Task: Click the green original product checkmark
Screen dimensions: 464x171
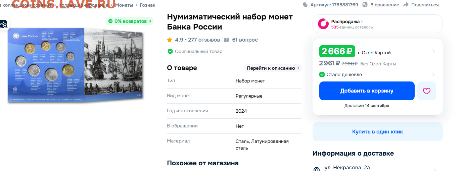Action: coord(170,51)
